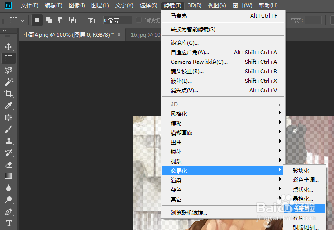The height and width of the screenshot is (230, 334).
Task: Select the Gradient tool
Action: (9, 176)
